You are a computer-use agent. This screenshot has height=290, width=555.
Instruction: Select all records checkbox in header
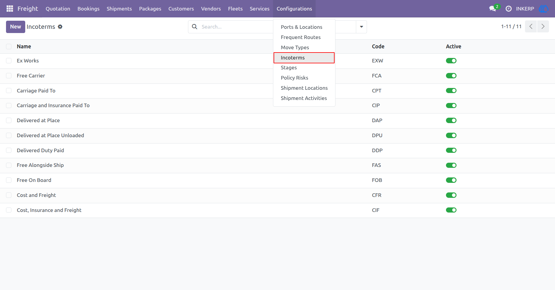(x=9, y=47)
